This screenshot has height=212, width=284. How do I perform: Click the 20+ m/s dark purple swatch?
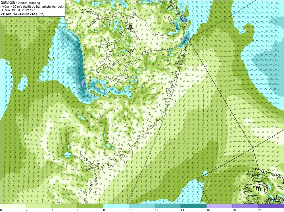(271, 206)
